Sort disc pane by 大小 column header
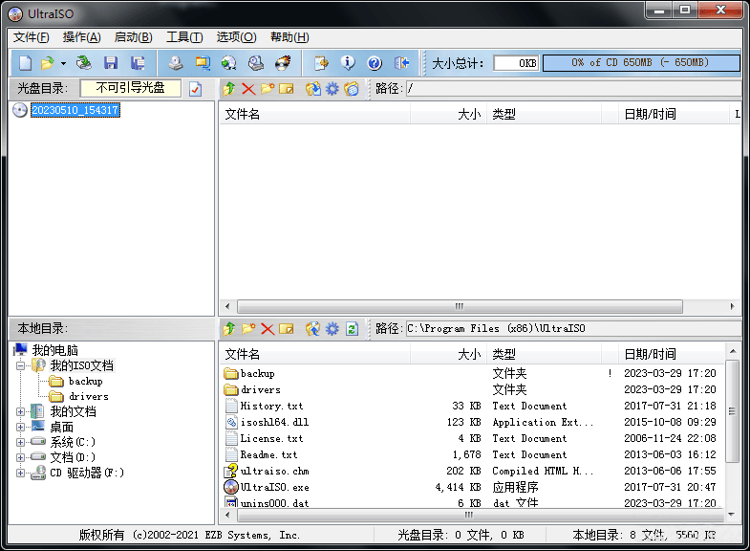Screen dimensions: 750x551 click(448, 115)
